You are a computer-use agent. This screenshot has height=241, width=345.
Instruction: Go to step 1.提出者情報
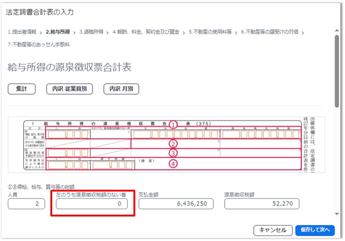[22, 32]
